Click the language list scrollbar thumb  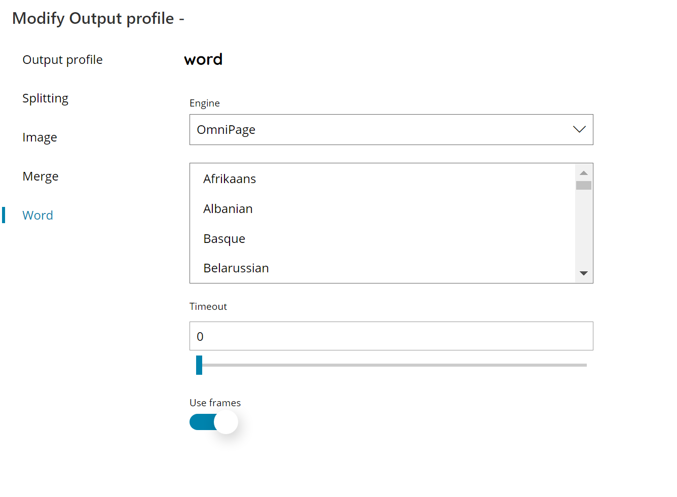[584, 186]
